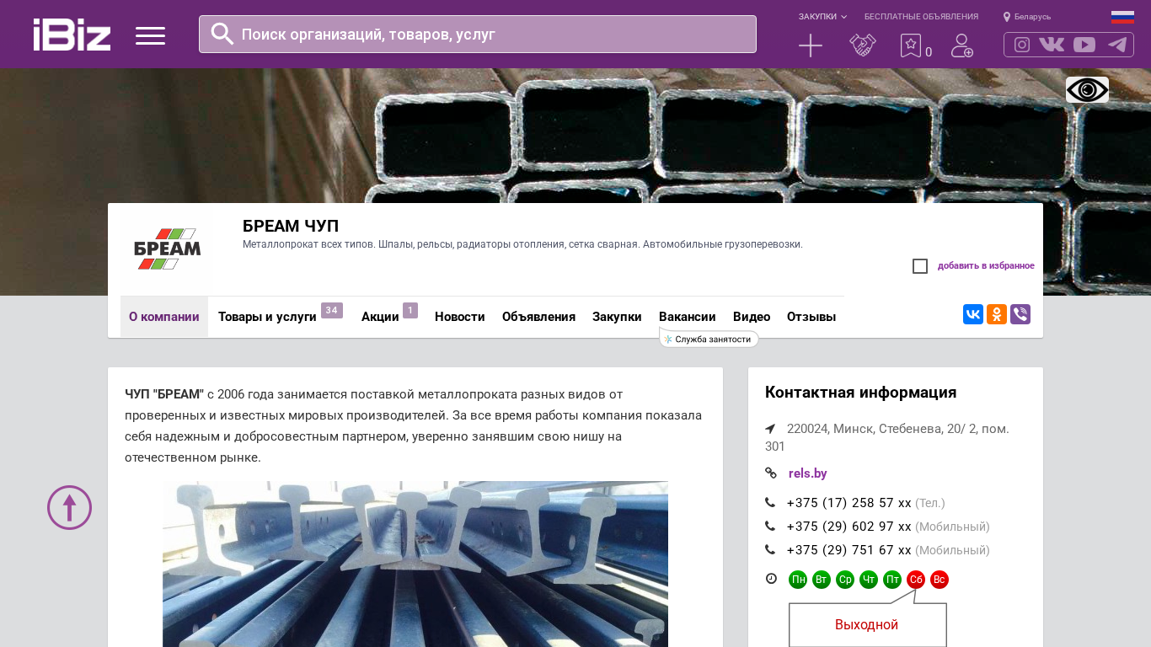Viewport: 1151px width, 647px height.
Task: Open the Объявления tab
Action: (538, 317)
